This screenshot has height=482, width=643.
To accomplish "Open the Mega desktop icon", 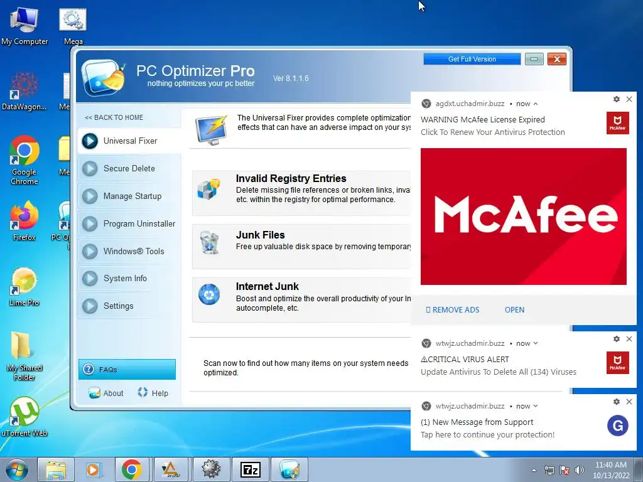I will (73, 26).
